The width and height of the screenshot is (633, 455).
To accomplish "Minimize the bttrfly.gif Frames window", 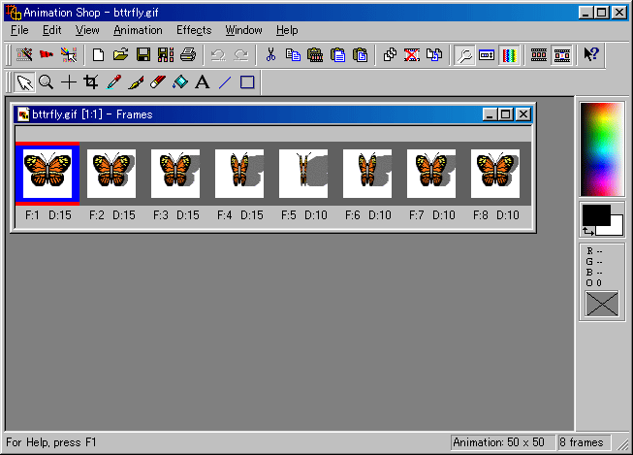I will (491, 114).
